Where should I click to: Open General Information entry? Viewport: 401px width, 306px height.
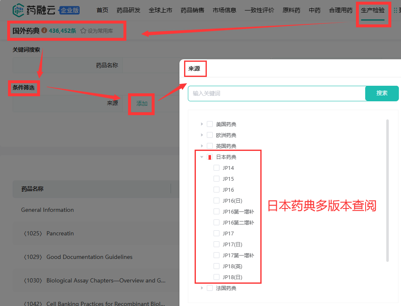pos(47,210)
